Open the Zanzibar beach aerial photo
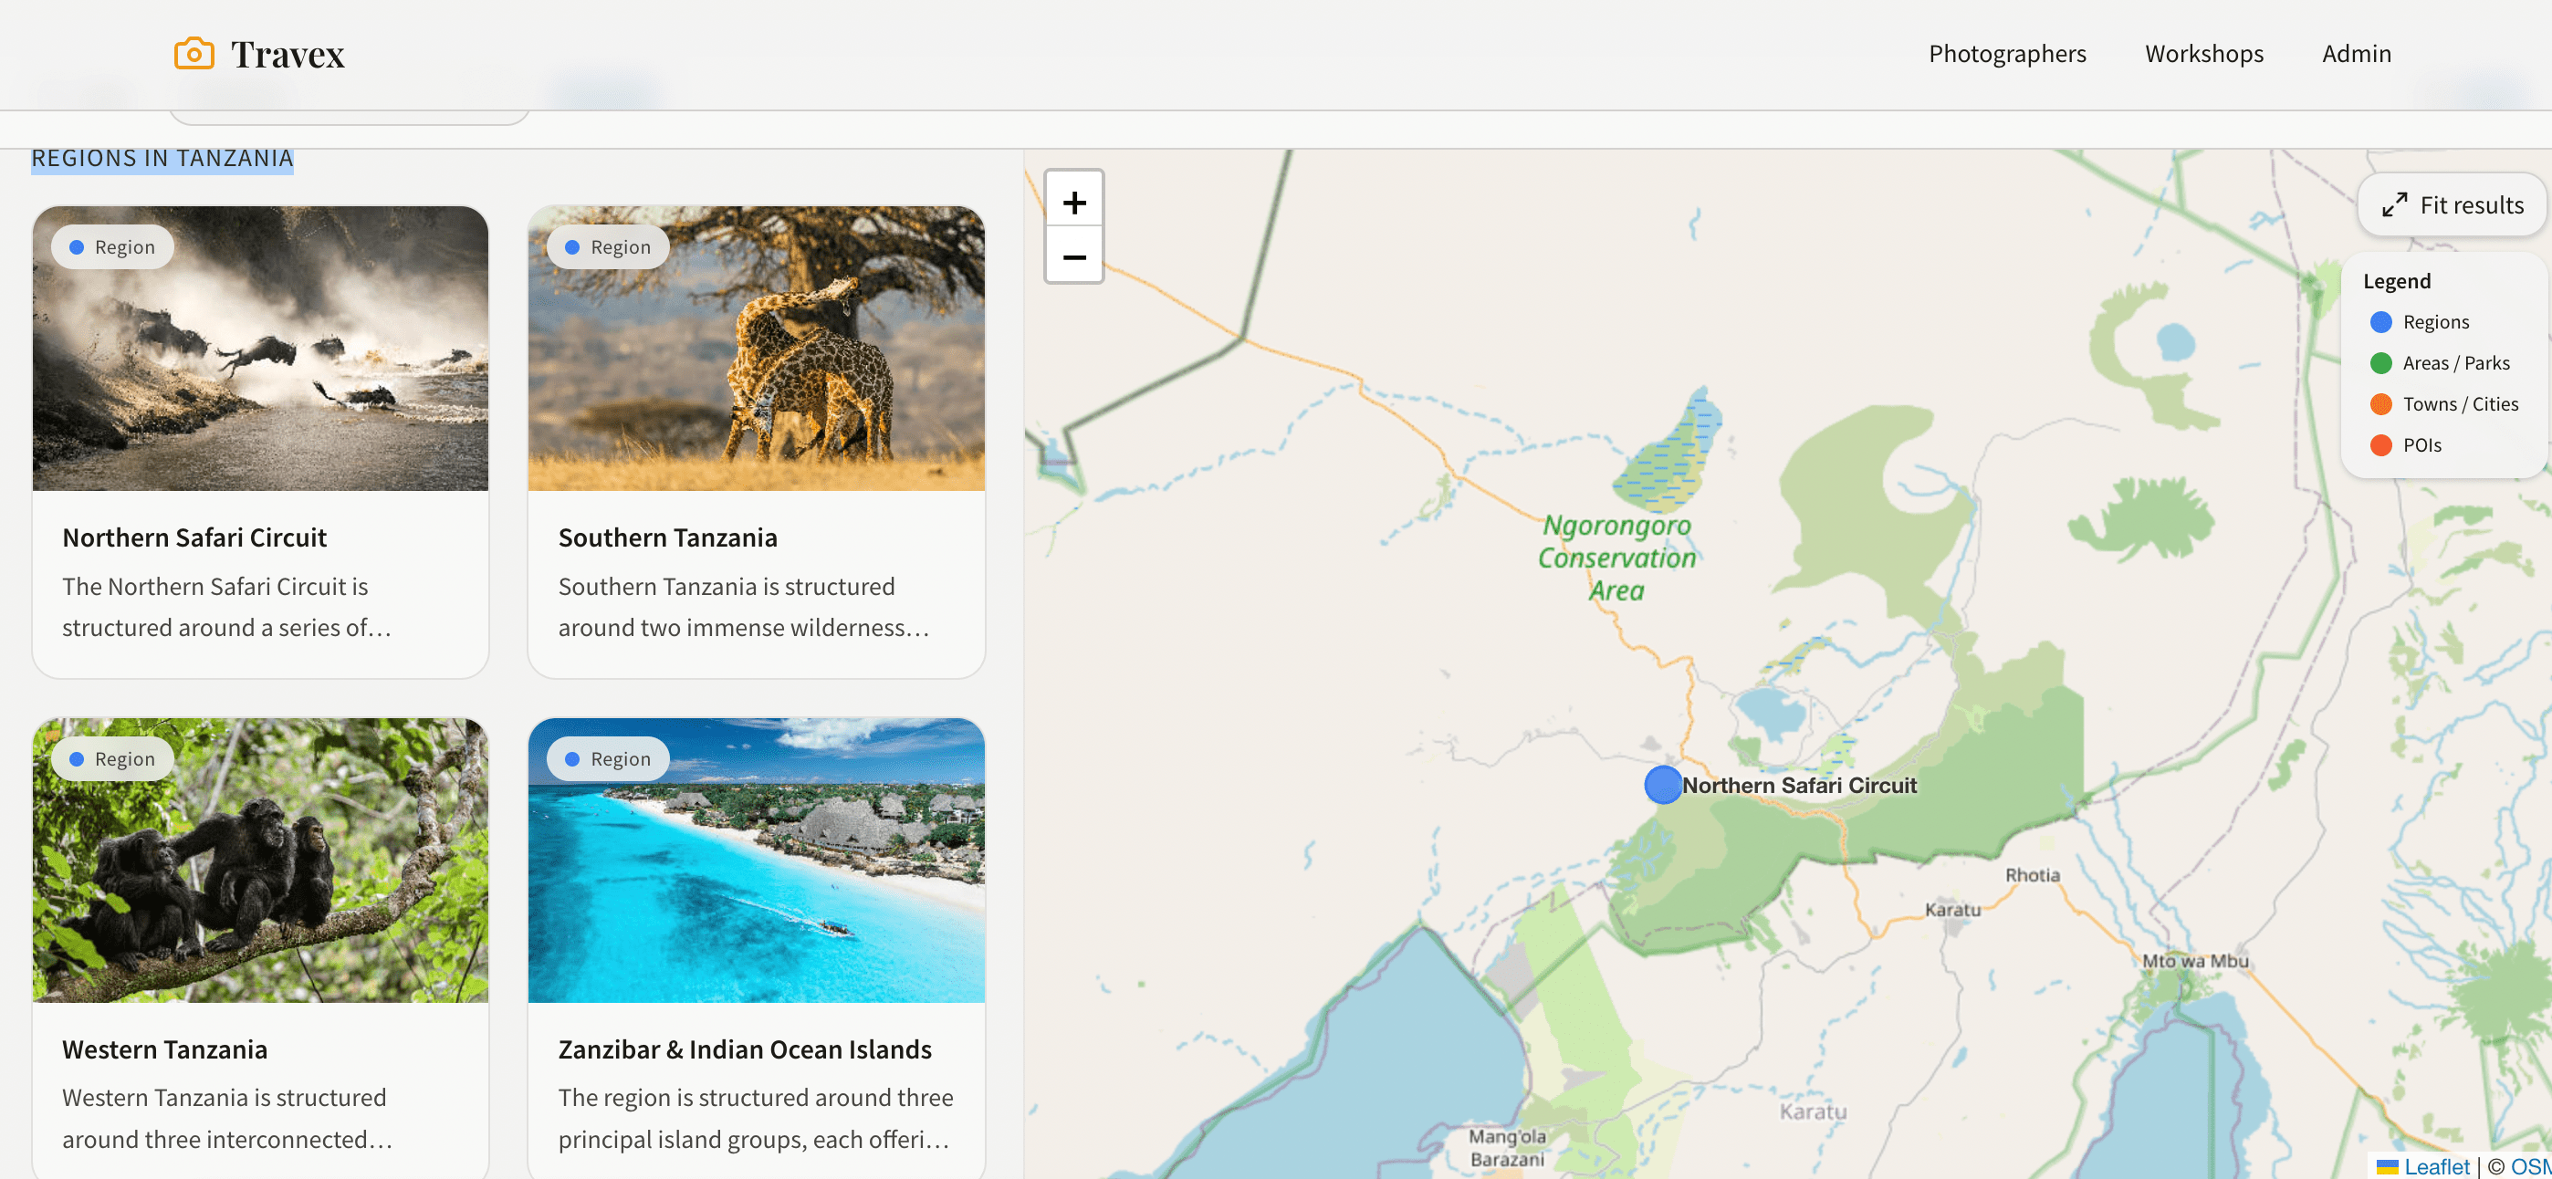This screenshot has height=1179, width=2552. (x=756, y=860)
